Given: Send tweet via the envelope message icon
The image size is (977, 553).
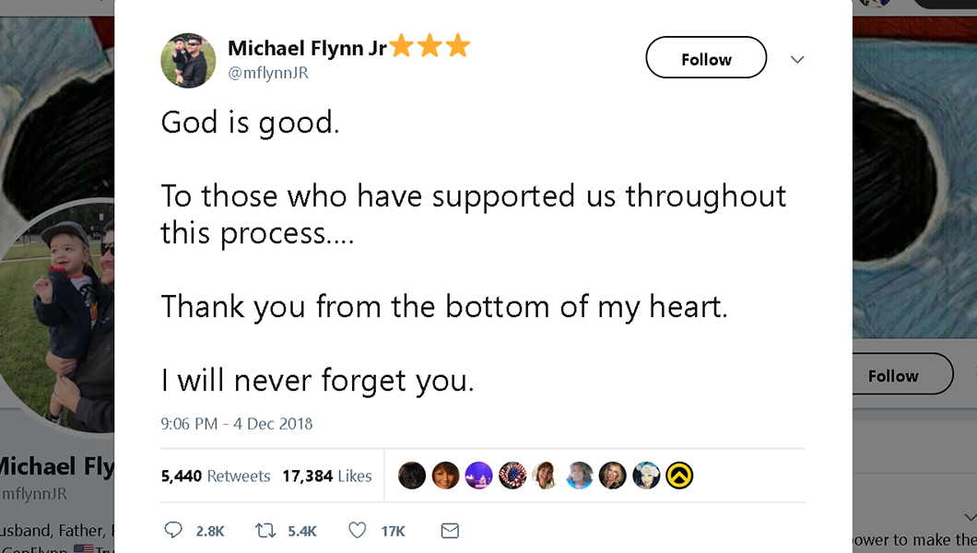Looking at the screenshot, I should (x=450, y=531).
